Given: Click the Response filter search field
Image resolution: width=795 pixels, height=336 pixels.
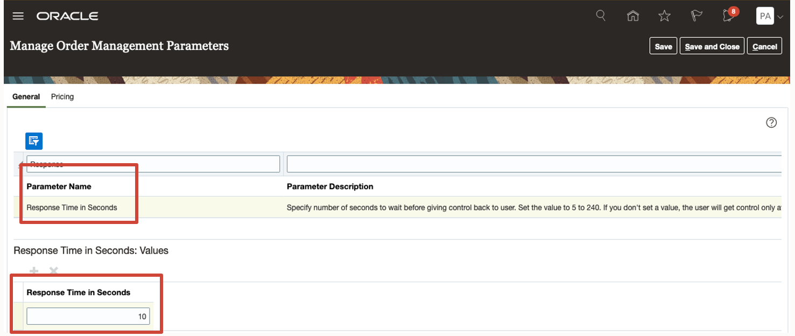Looking at the screenshot, I should 153,164.
